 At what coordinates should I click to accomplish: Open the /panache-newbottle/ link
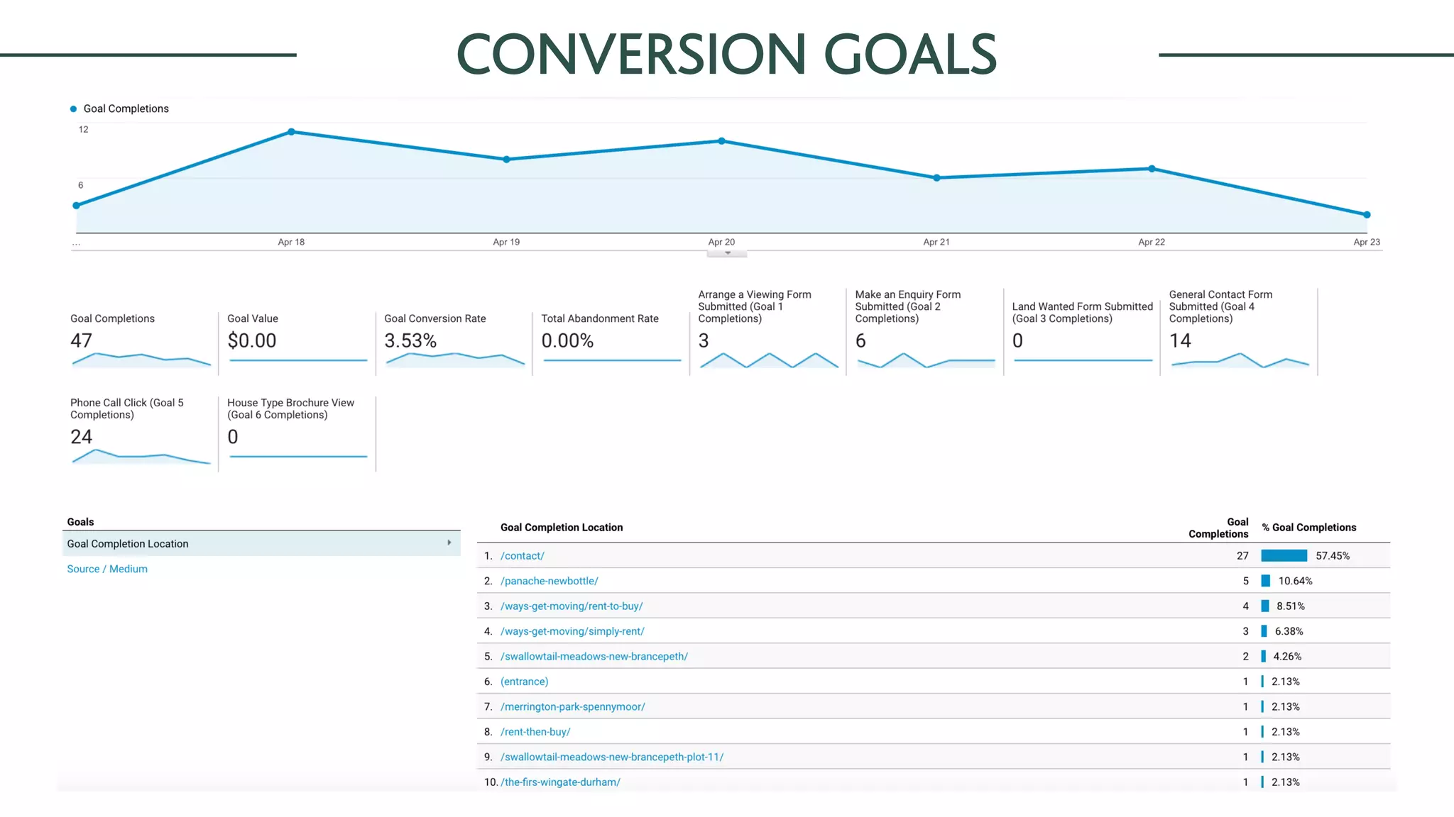click(x=549, y=581)
